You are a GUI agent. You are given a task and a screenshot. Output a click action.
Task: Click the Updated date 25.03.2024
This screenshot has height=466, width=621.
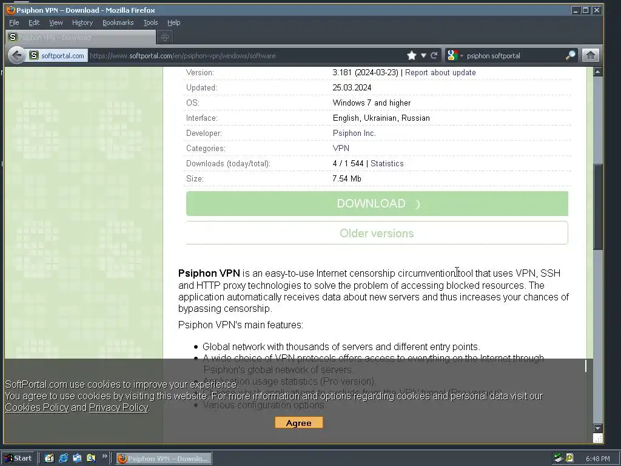click(x=352, y=87)
